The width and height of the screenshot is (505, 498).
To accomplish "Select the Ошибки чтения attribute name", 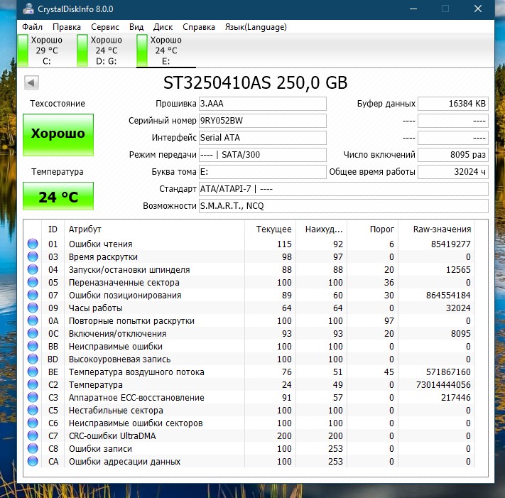I will tap(100, 244).
